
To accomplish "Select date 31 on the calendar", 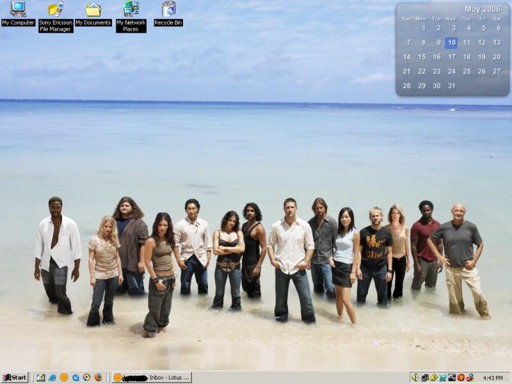I will 452,86.
